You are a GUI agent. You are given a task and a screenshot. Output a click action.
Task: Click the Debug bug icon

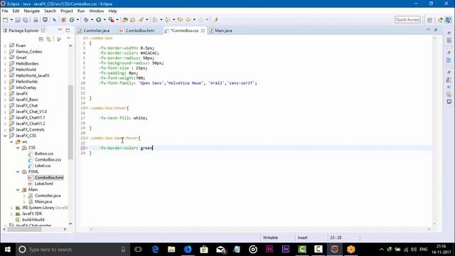[x=86, y=20]
